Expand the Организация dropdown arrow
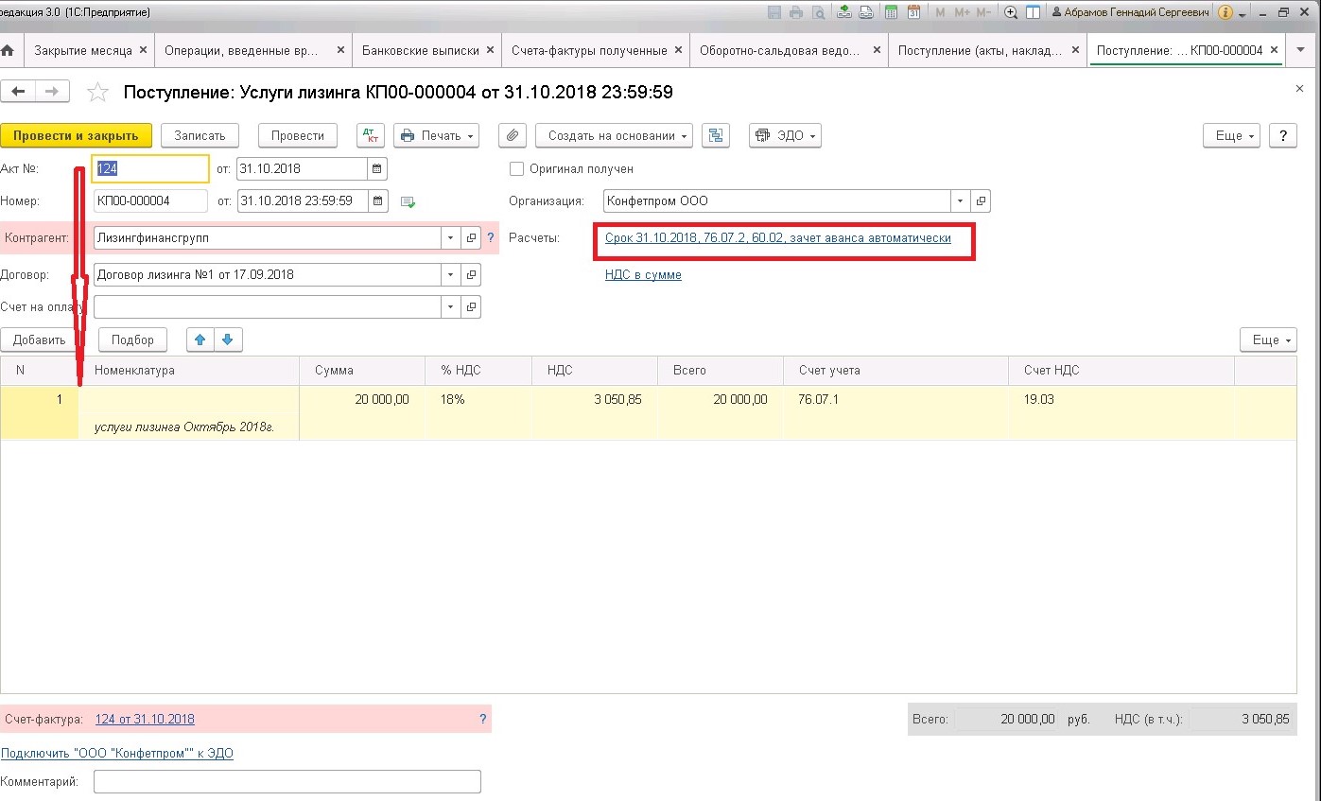Viewport: 1321px width, 801px height. click(x=961, y=201)
